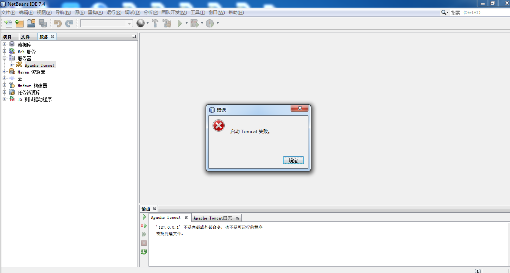Minimize the services panel window group
The height and width of the screenshot is (273, 510).
(133, 37)
